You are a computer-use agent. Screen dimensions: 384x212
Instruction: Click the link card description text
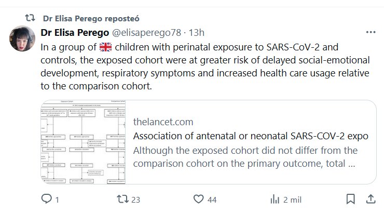pos(245,157)
